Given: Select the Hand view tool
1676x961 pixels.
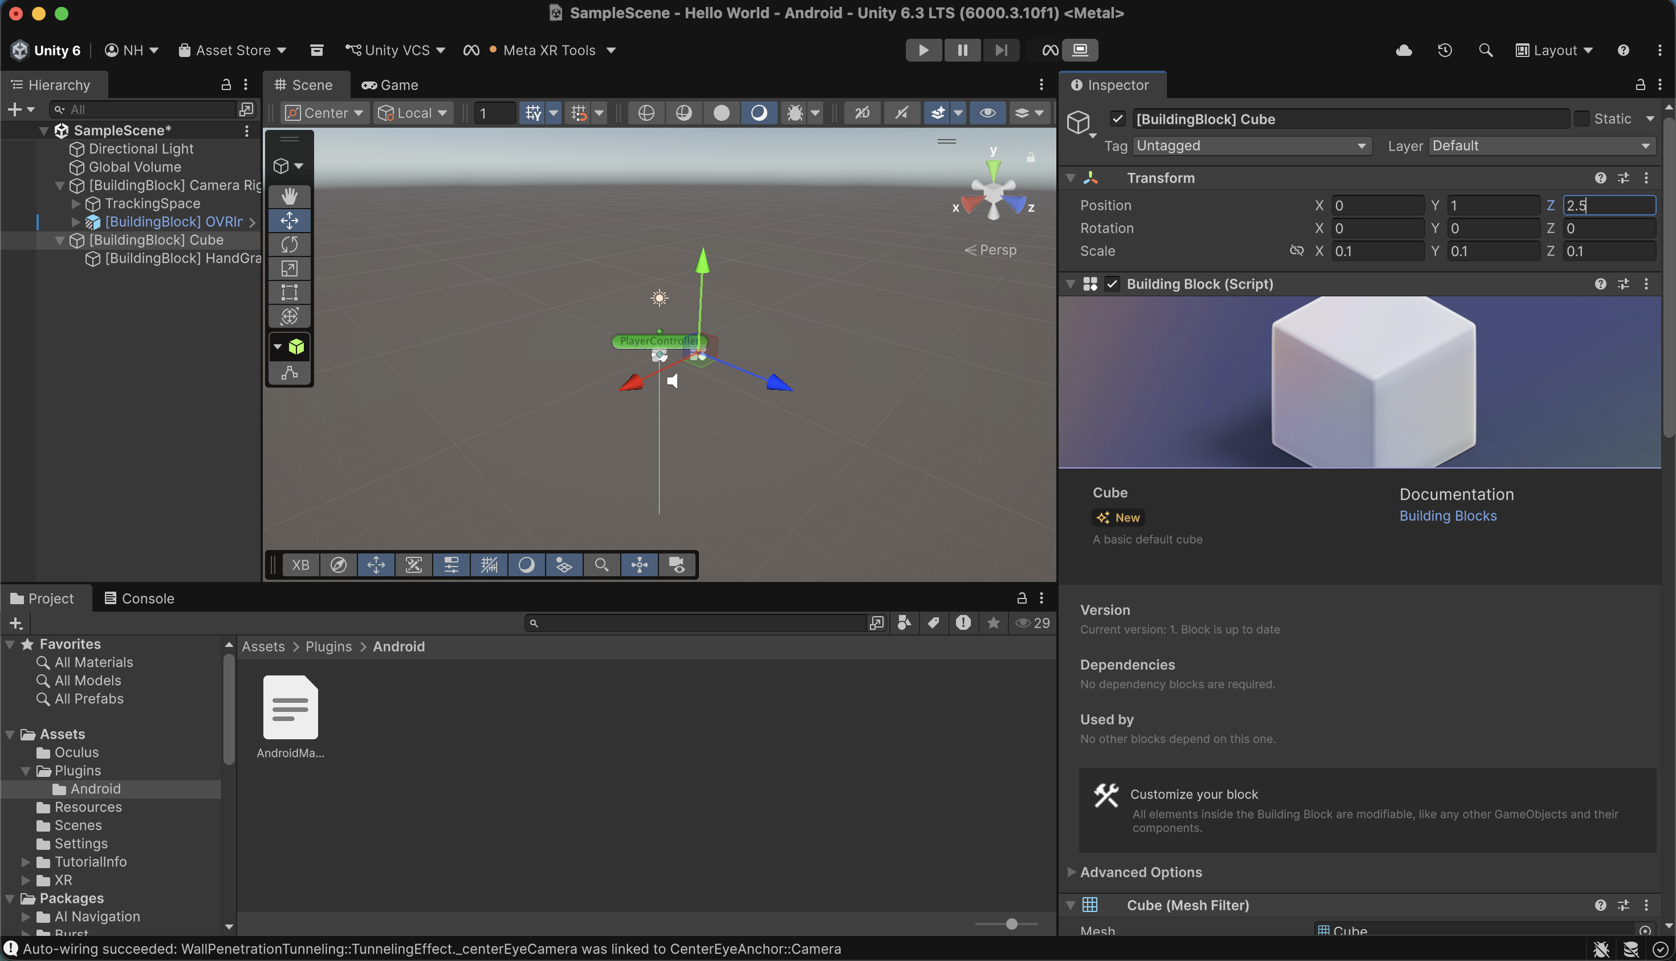Looking at the screenshot, I should tap(289, 196).
